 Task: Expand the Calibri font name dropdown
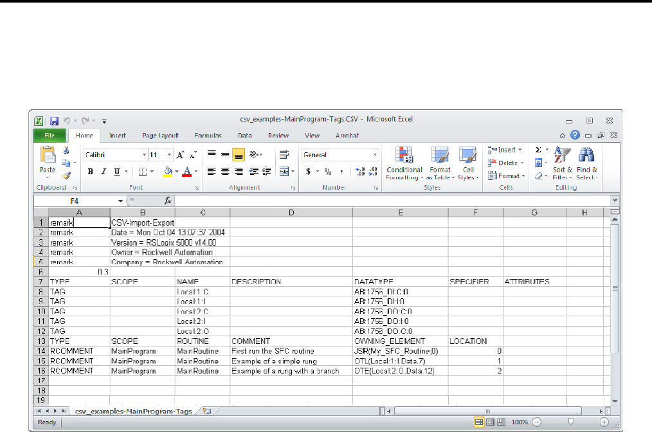[x=144, y=155]
